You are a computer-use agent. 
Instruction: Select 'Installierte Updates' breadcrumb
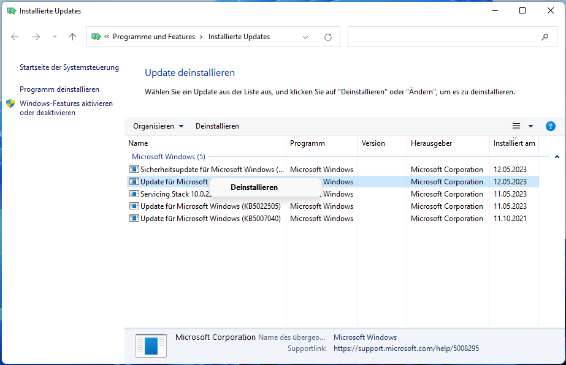pos(239,37)
